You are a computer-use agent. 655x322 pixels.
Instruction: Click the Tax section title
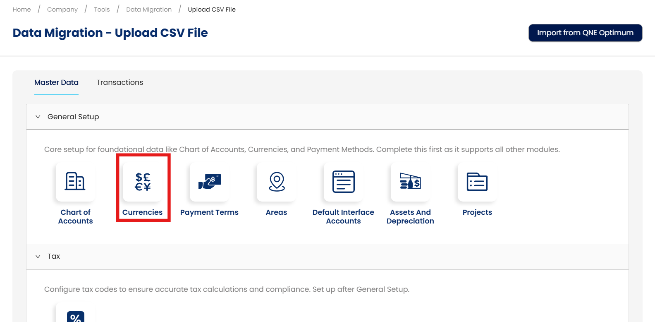pyautogui.click(x=54, y=256)
